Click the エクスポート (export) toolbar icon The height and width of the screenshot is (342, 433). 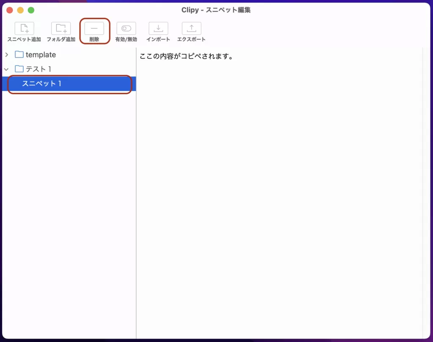pyautogui.click(x=192, y=28)
